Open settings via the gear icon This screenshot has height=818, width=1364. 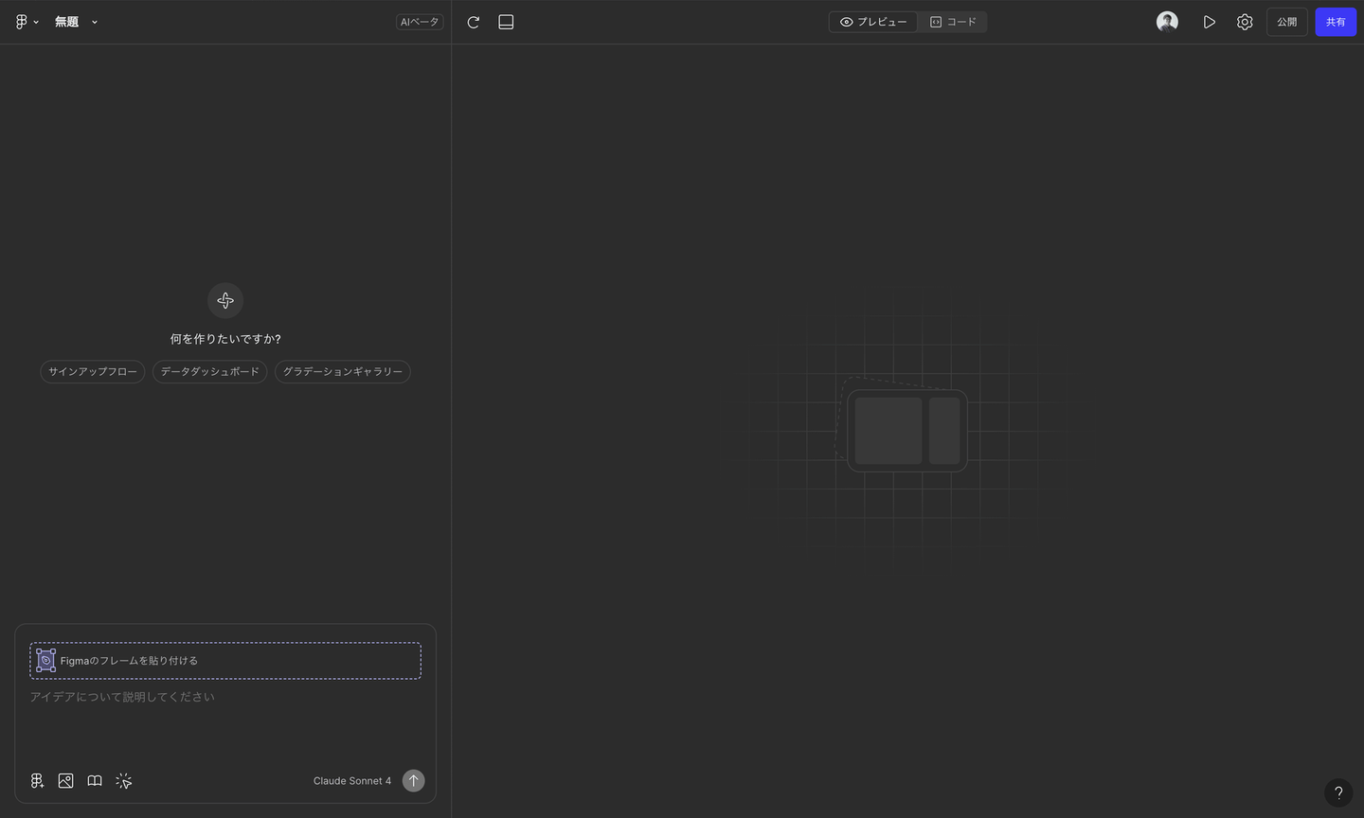pyautogui.click(x=1245, y=22)
